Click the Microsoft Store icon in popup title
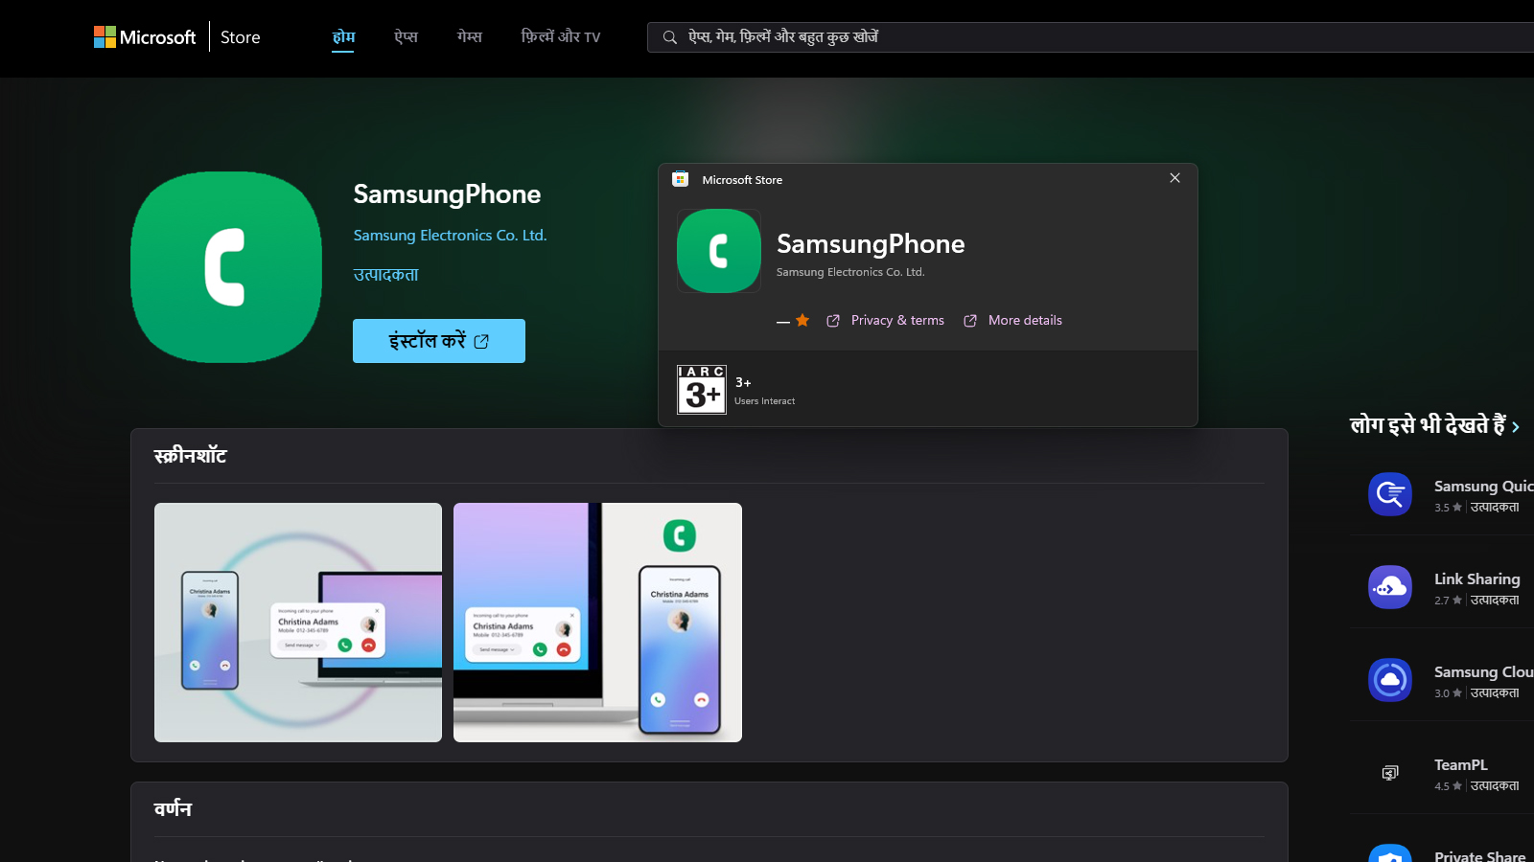 click(x=681, y=179)
